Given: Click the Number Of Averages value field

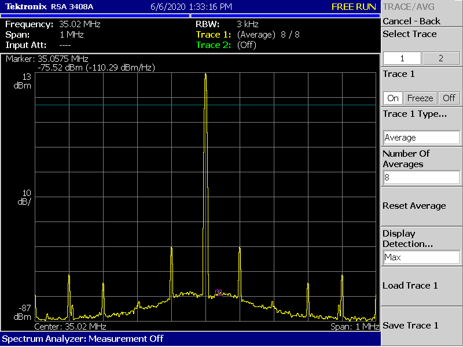Looking at the screenshot, I should click(x=421, y=178).
